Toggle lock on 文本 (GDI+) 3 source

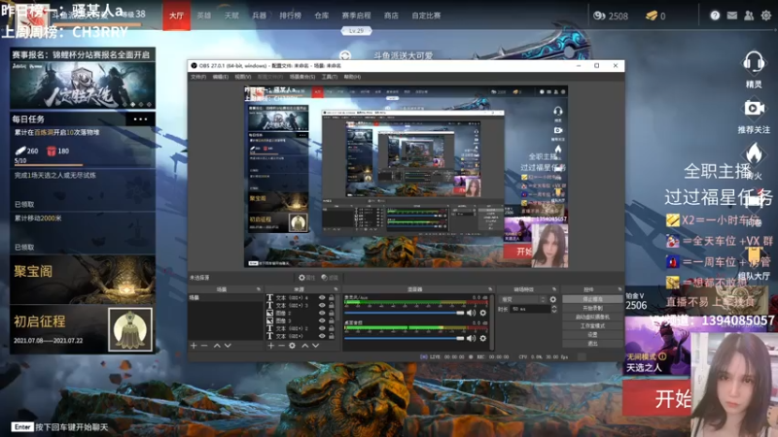pos(332,305)
